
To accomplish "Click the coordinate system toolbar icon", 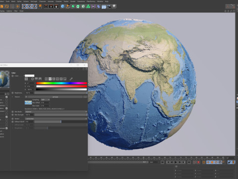I will pos(40,6).
